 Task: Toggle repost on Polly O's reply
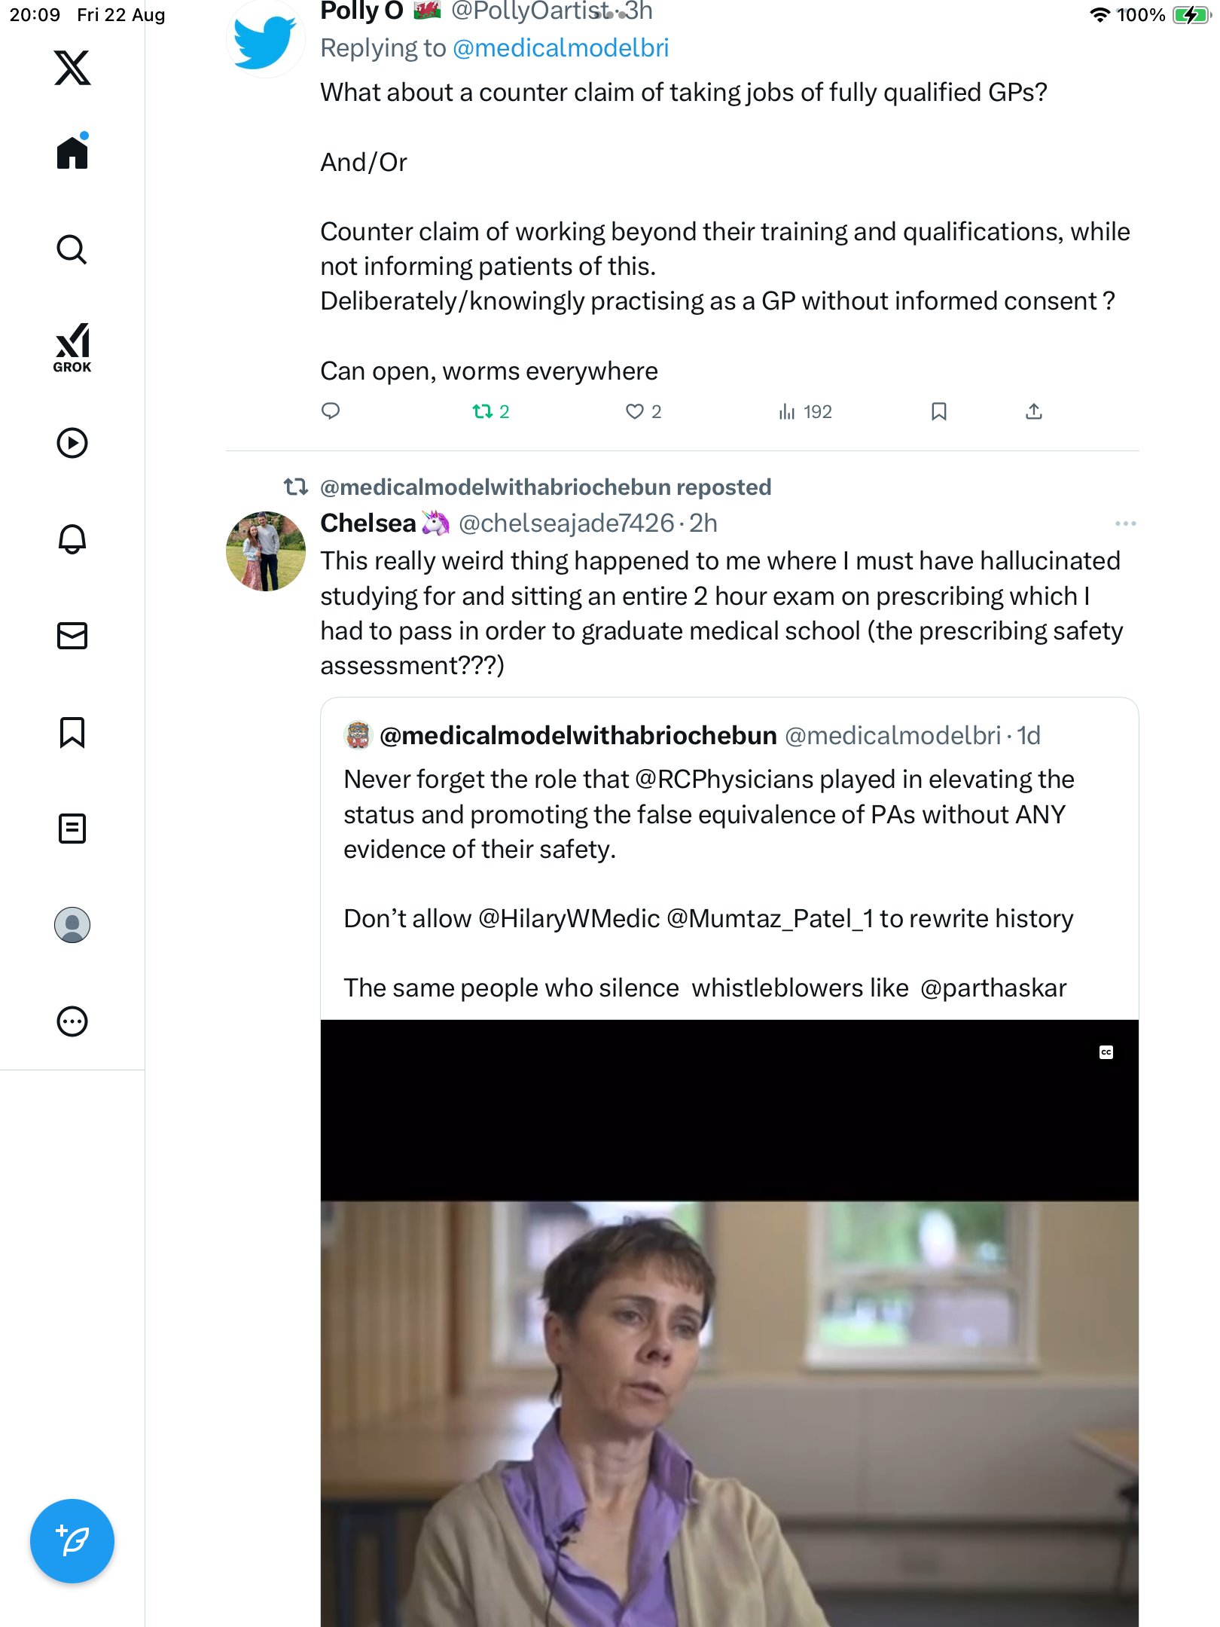point(483,411)
